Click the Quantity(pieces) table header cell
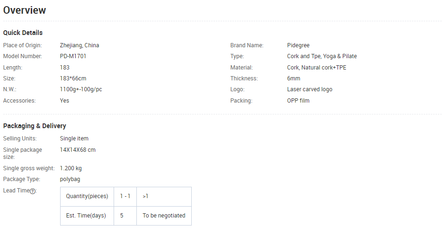Screen dimensions: 445x235 click(87, 196)
